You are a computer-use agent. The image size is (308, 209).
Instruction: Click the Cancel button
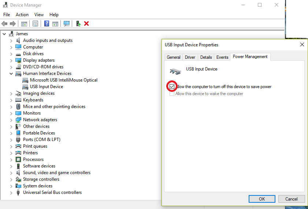(x=291, y=199)
